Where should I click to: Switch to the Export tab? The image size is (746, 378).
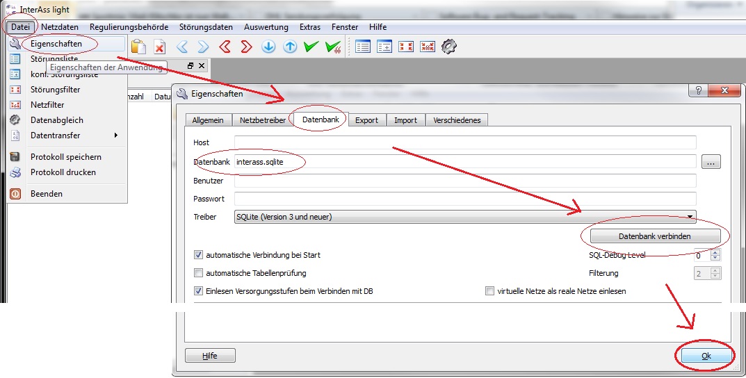(x=367, y=120)
